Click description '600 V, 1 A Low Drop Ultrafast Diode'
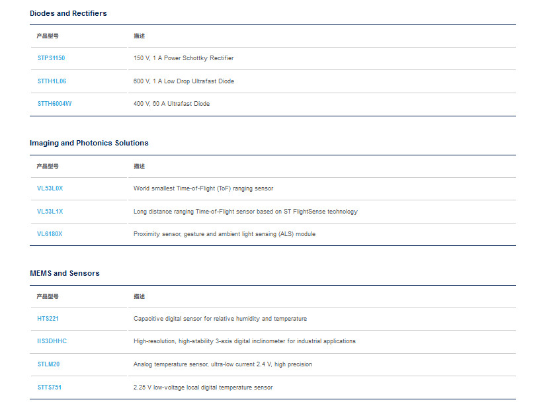The width and height of the screenshot is (541, 408). point(184,81)
